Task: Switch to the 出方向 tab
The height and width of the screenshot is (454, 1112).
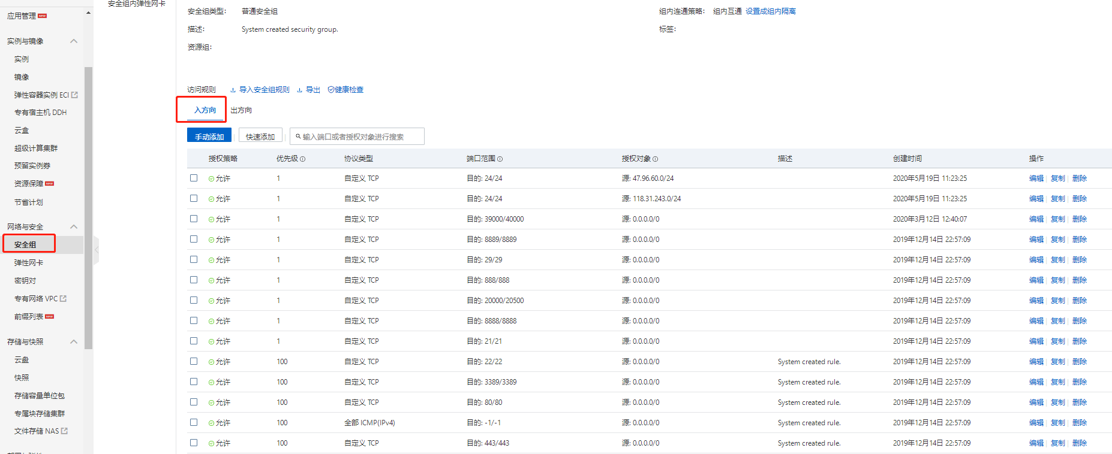Action: 241,110
